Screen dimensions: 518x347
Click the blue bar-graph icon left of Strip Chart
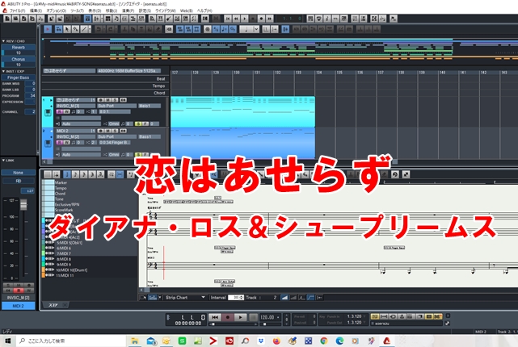[152, 298]
